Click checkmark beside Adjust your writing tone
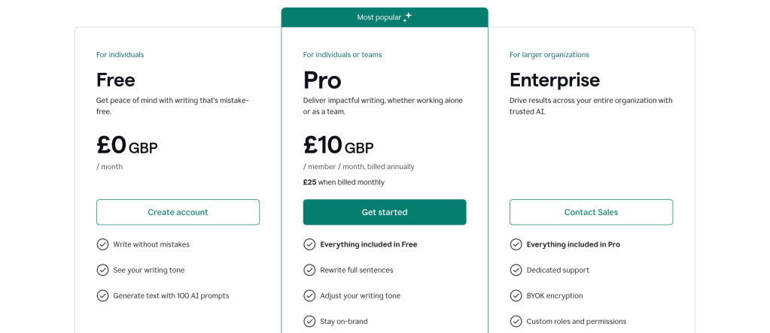 [309, 295]
